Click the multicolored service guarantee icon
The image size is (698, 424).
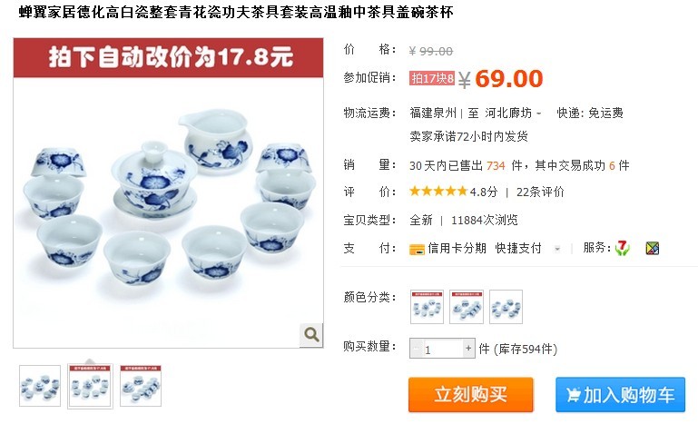tap(652, 248)
